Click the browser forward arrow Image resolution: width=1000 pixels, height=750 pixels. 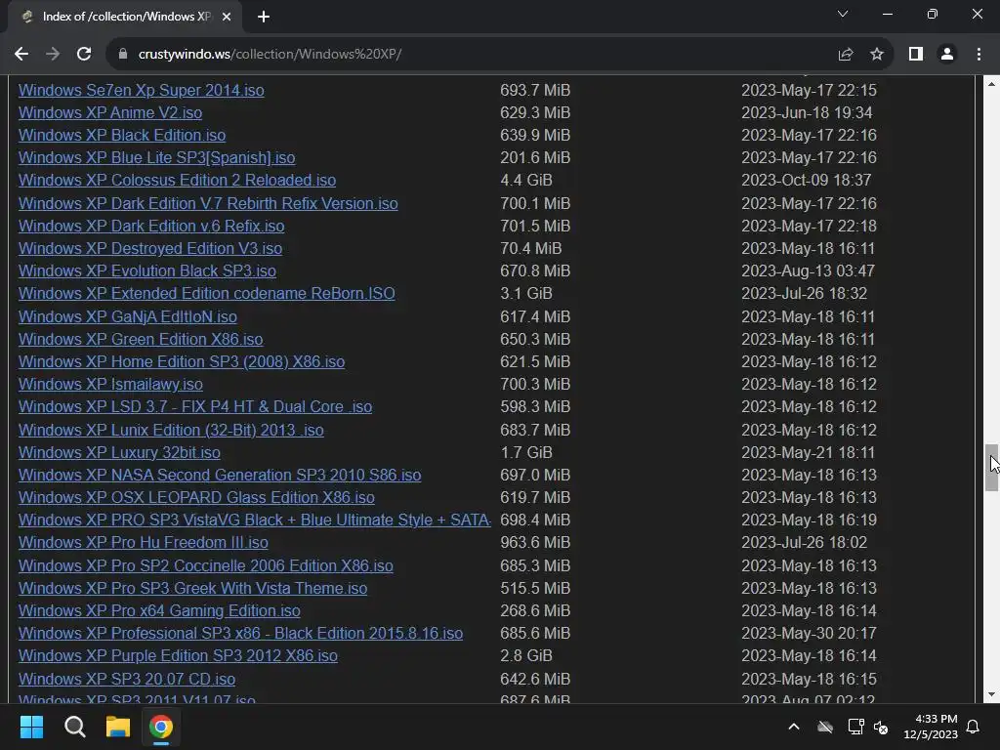(53, 55)
